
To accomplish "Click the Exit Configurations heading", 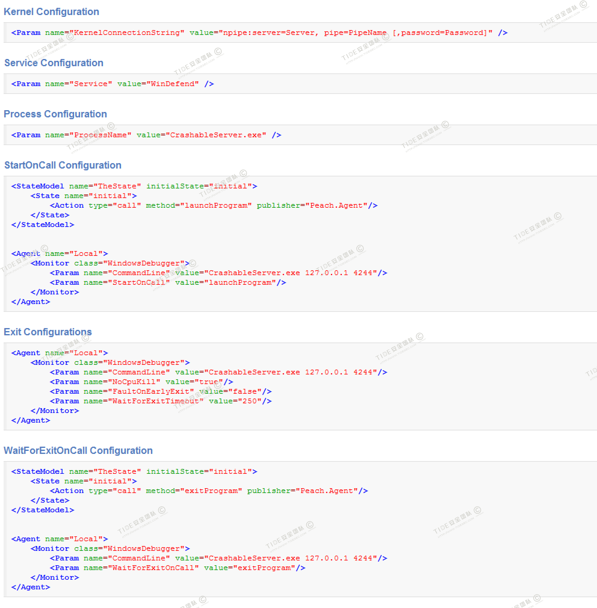I will coord(48,332).
